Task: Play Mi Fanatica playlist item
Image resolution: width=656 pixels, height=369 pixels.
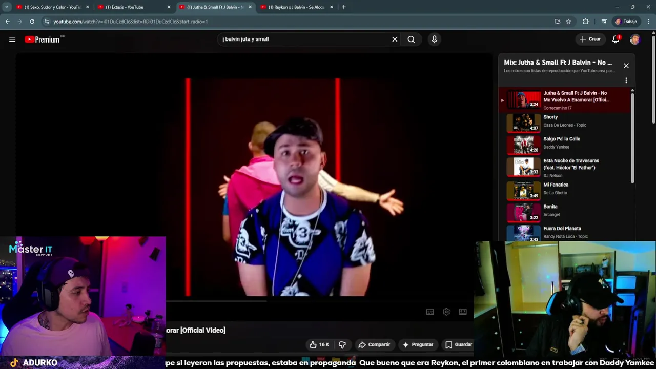Action: click(x=565, y=191)
